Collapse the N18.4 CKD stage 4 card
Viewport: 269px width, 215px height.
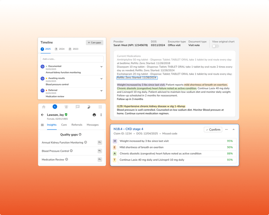coord(233,130)
